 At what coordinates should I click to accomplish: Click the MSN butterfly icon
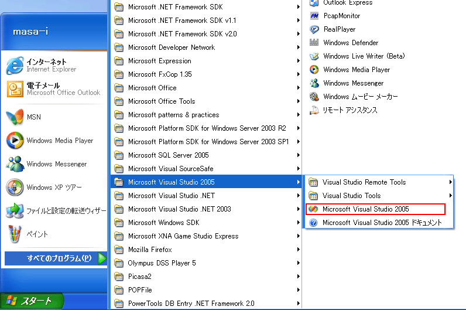coord(15,117)
